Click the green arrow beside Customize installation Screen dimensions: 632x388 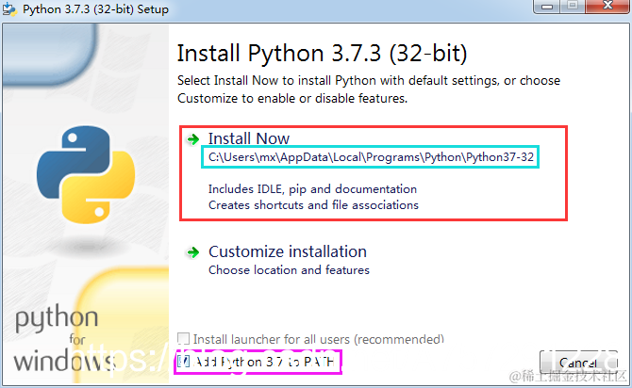point(193,252)
